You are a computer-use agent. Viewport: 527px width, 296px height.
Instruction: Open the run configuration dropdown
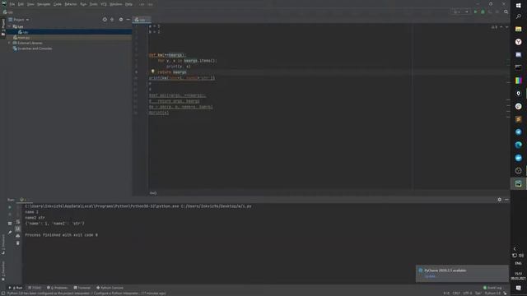460,12
